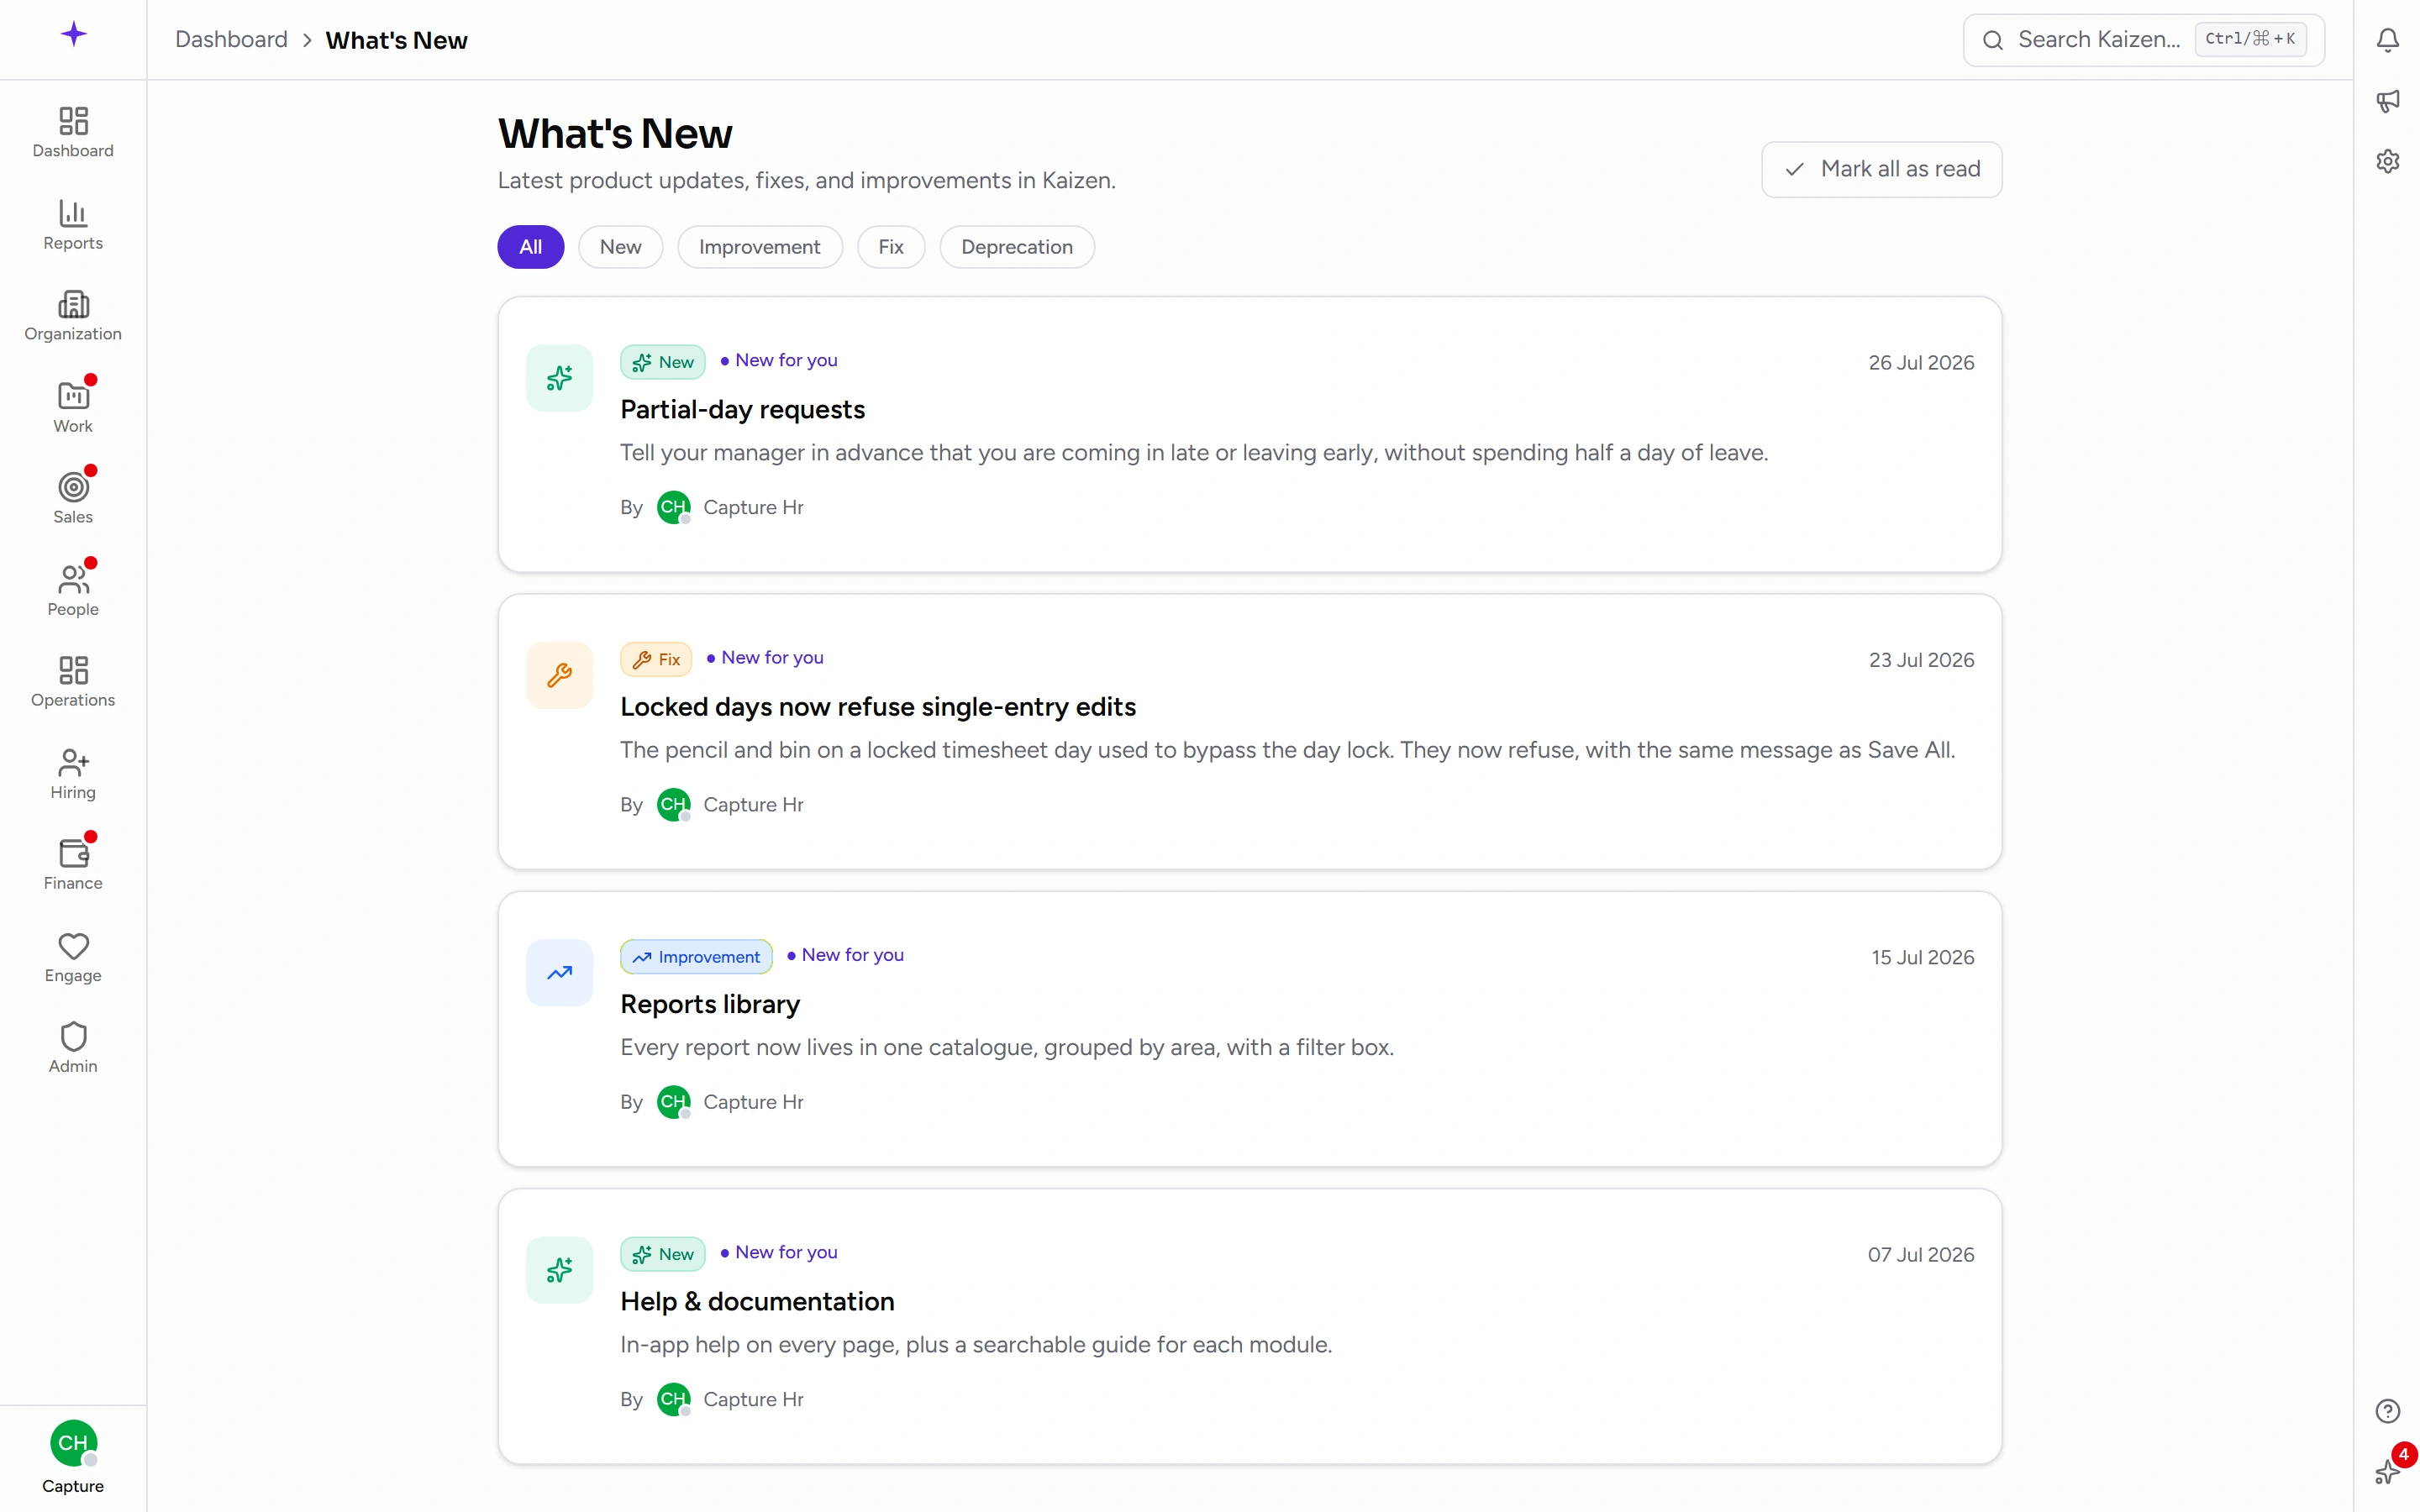The height and width of the screenshot is (1512, 2420).
Task: Select the Fix filter pill
Action: (x=890, y=247)
